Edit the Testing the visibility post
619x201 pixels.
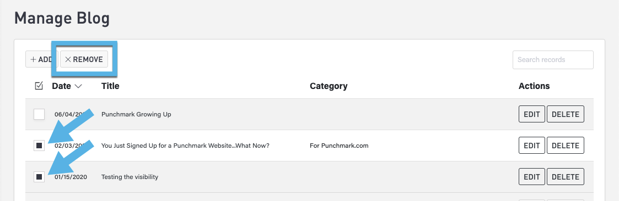[x=532, y=177]
